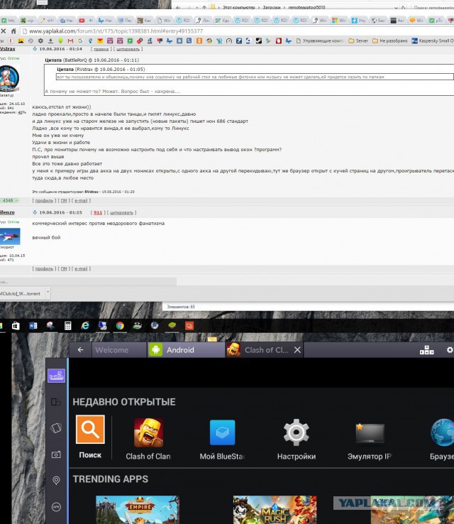Open BlueStacks key-mapping layout icon
Viewport: 454px width, 524px height.
426,350
